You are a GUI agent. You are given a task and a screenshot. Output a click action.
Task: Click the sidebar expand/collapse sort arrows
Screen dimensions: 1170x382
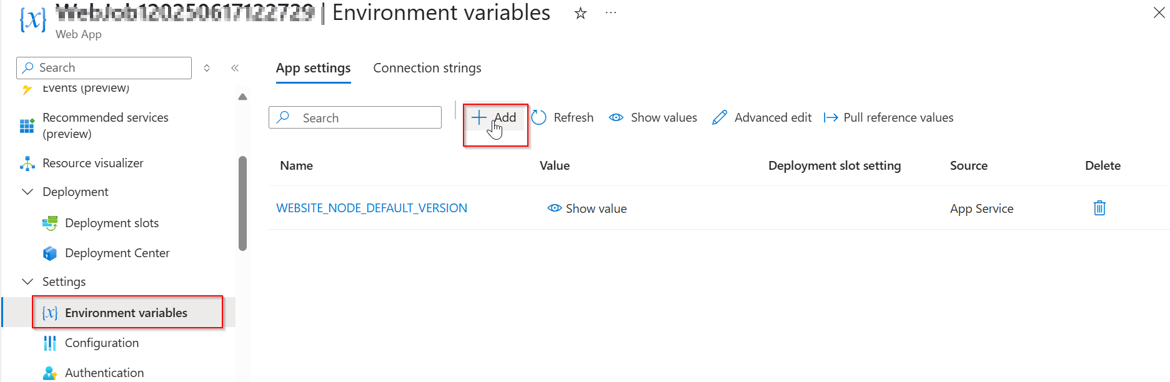coord(207,68)
